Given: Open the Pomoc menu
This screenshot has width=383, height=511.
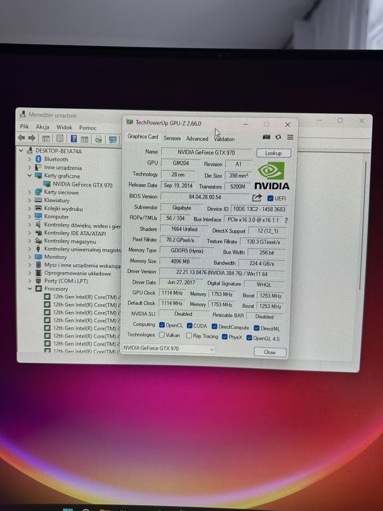Looking at the screenshot, I should (x=88, y=128).
